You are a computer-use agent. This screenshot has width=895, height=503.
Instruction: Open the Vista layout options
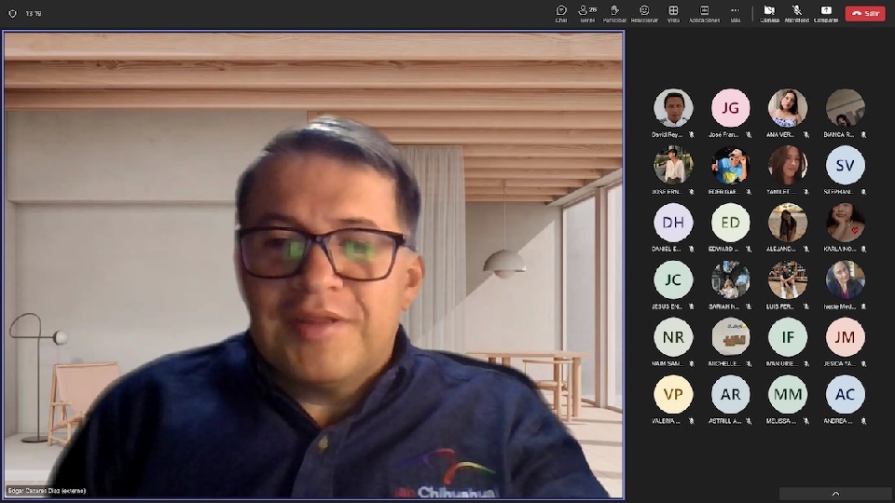click(x=673, y=13)
